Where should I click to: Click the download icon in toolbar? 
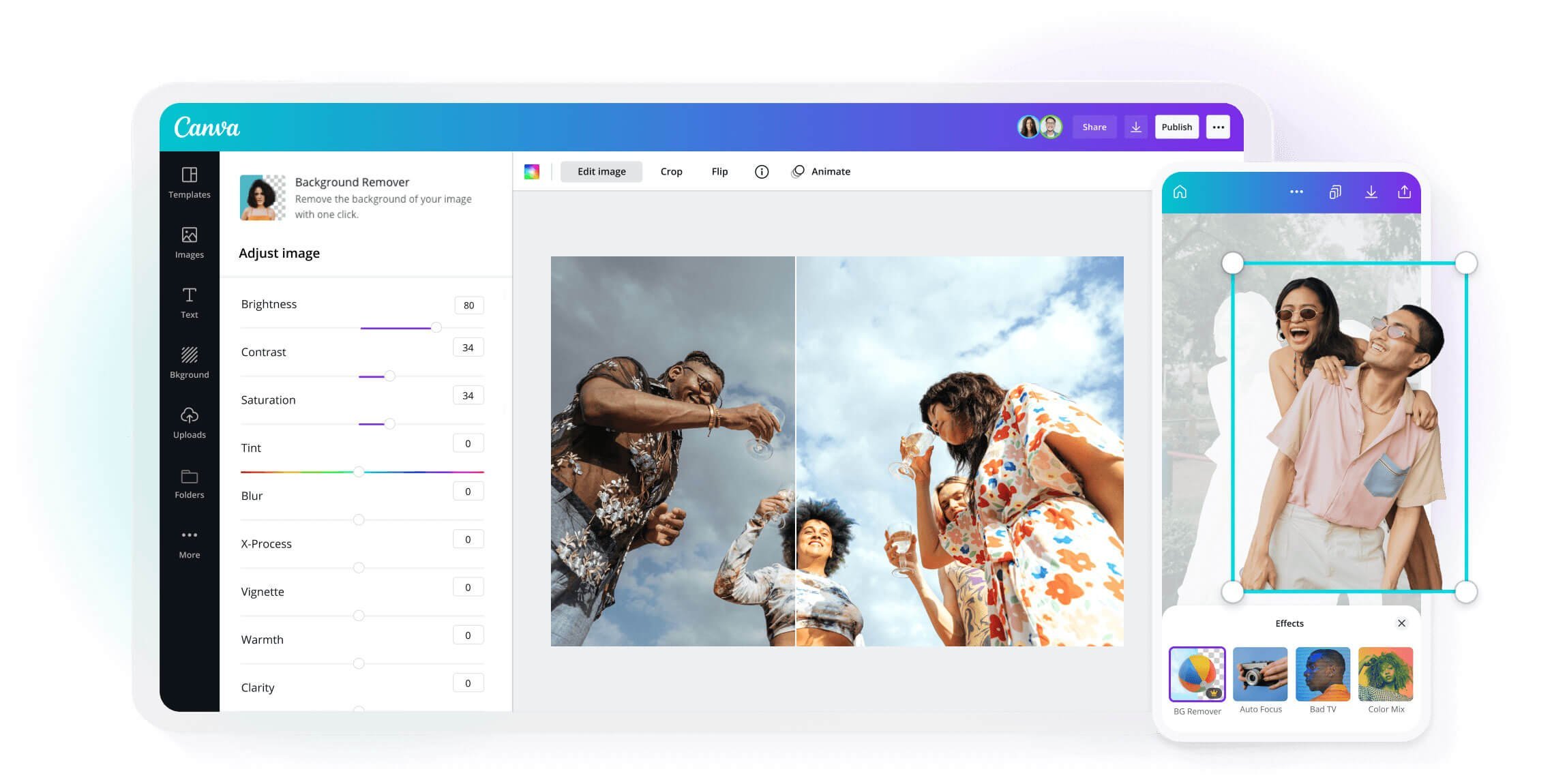(1135, 126)
